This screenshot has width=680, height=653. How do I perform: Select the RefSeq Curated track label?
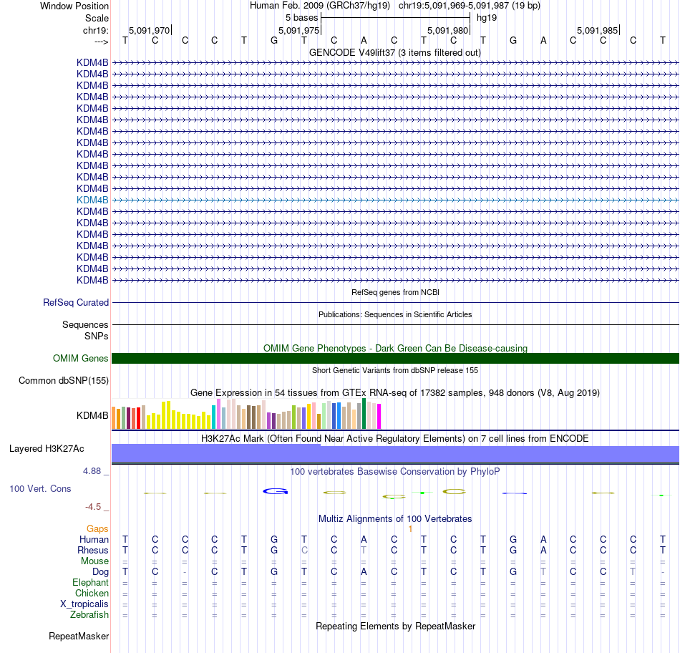[76, 302]
